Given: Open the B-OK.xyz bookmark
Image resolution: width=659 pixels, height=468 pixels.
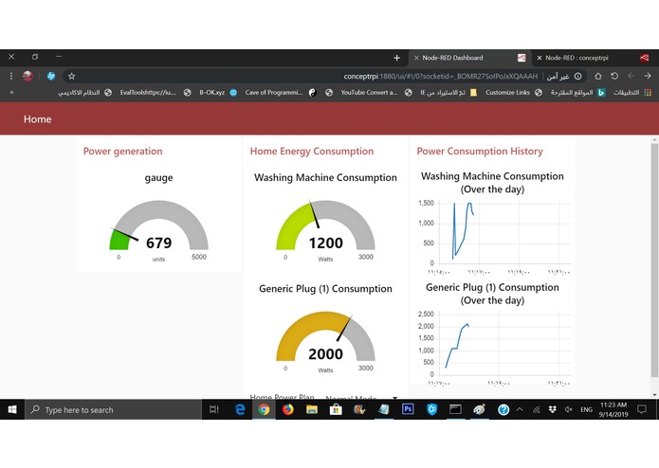Looking at the screenshot, I should point(218,92).
